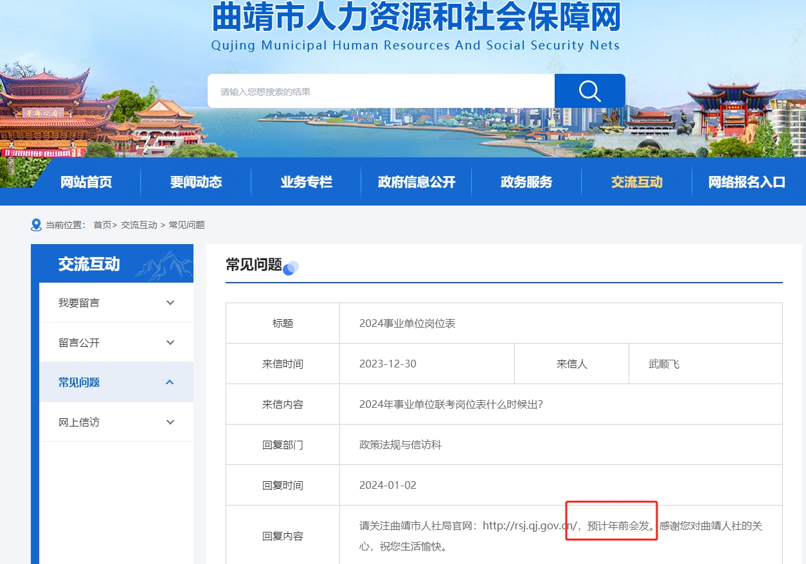Image resolution: width=806 pixels, height=564 pixels.
Task: Click the 首页 breadcrumb link
Action: 102,225
